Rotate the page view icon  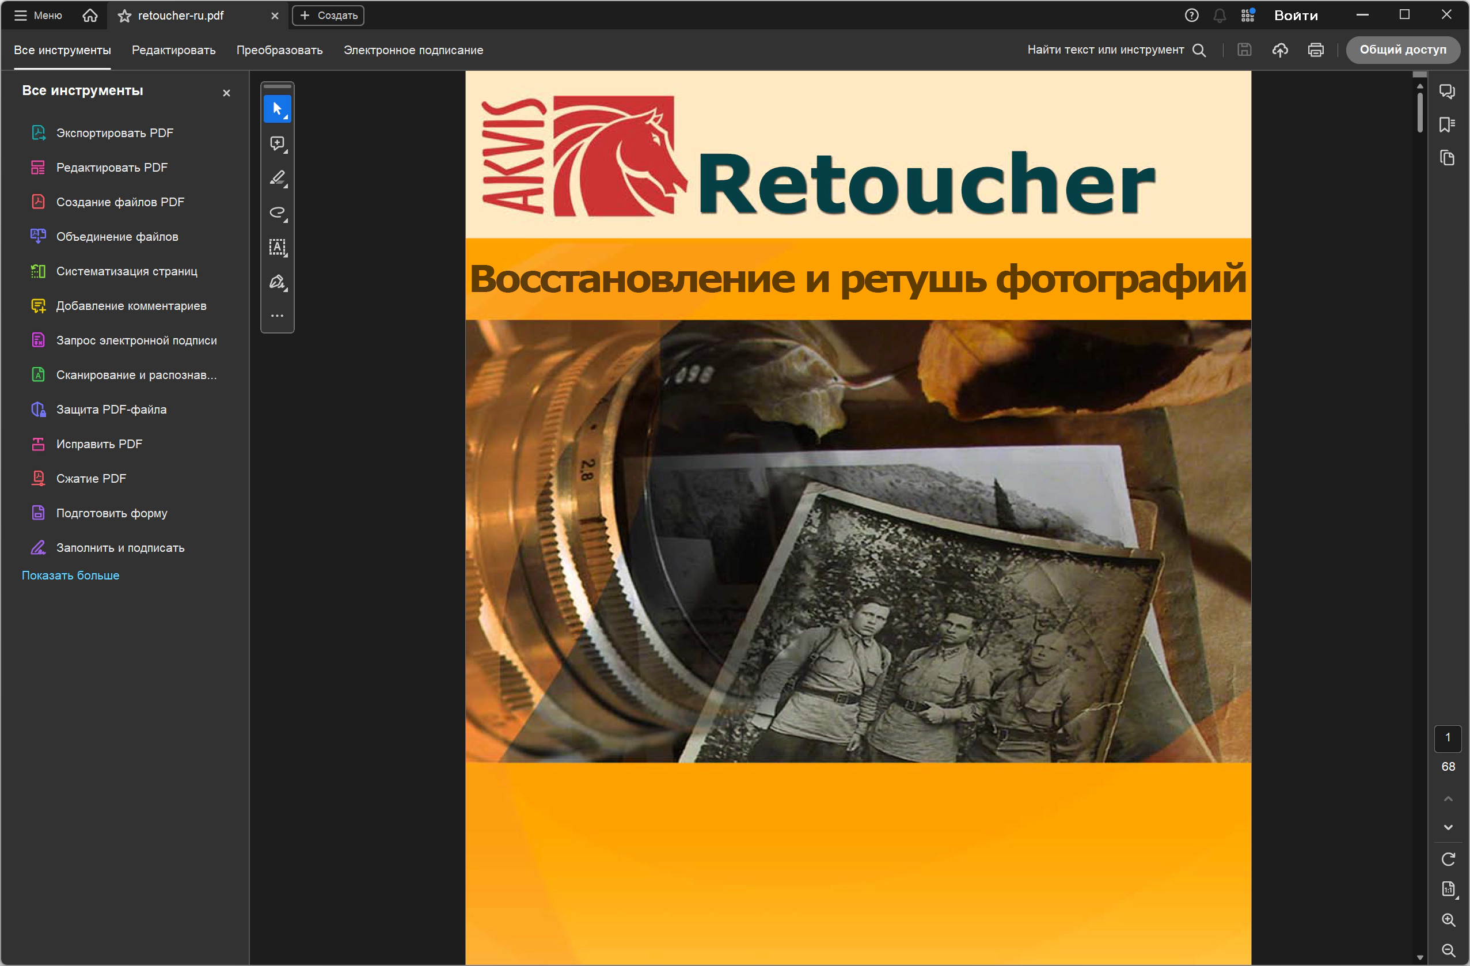coord(1448,859)
